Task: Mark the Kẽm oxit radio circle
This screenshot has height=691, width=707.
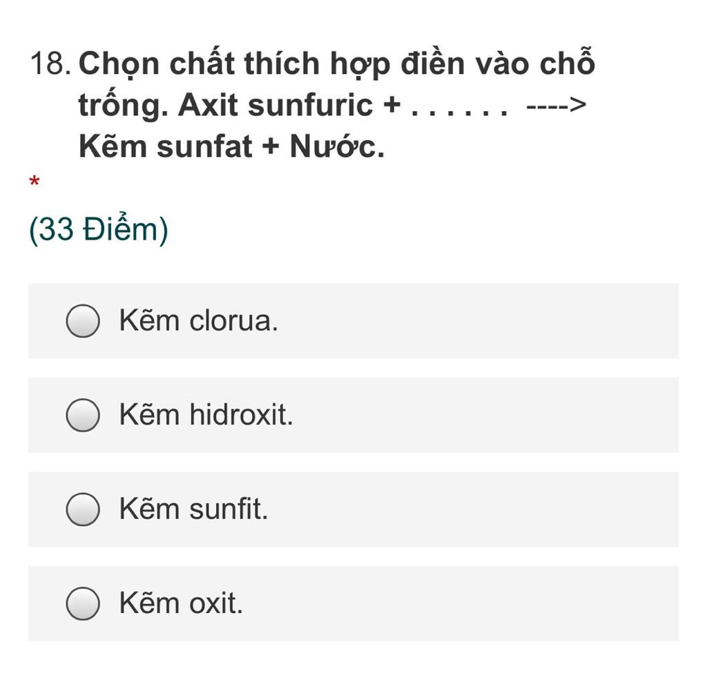Action: point(83,603)
